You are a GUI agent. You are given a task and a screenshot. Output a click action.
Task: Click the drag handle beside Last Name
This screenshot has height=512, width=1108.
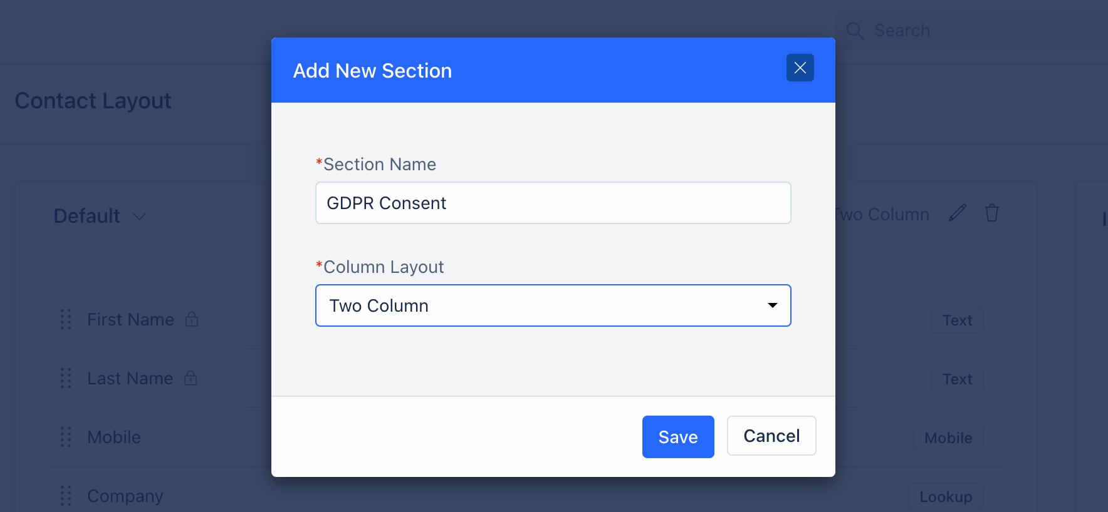click(x=66, y=378)
